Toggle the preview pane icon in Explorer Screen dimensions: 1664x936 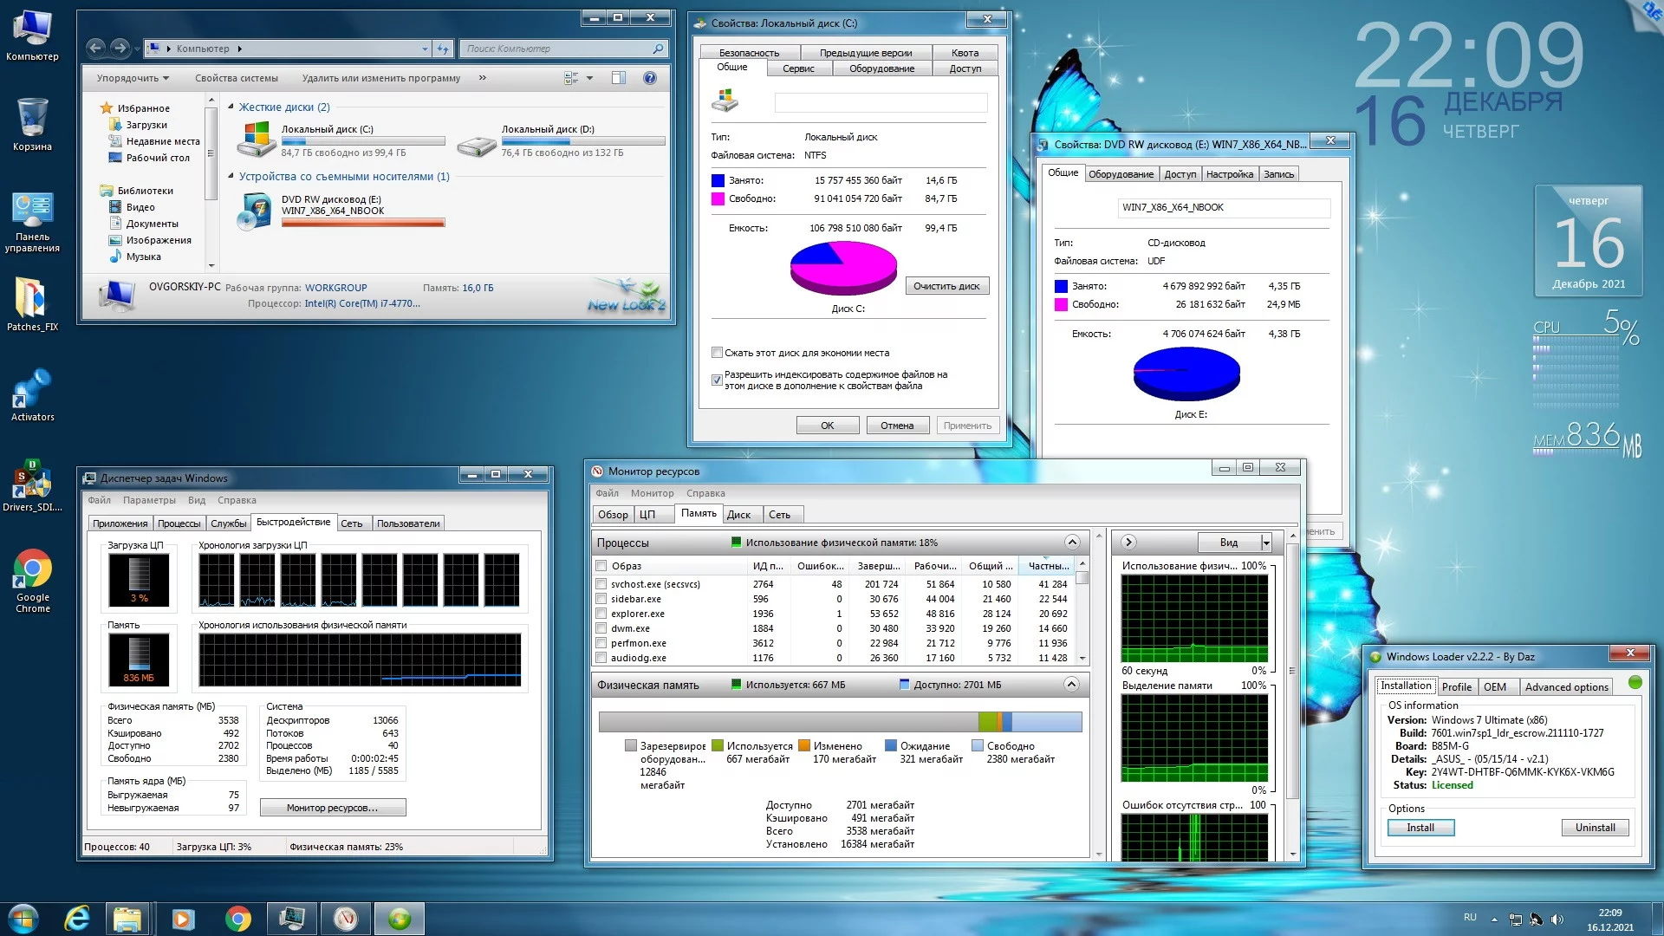[x=618, y=78]
